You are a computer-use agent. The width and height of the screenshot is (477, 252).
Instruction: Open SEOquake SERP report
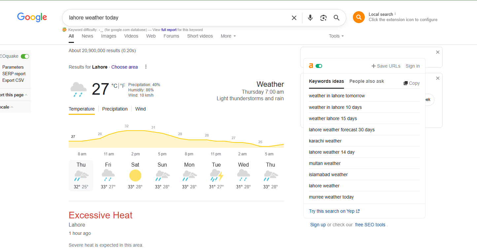coord(14,74)
